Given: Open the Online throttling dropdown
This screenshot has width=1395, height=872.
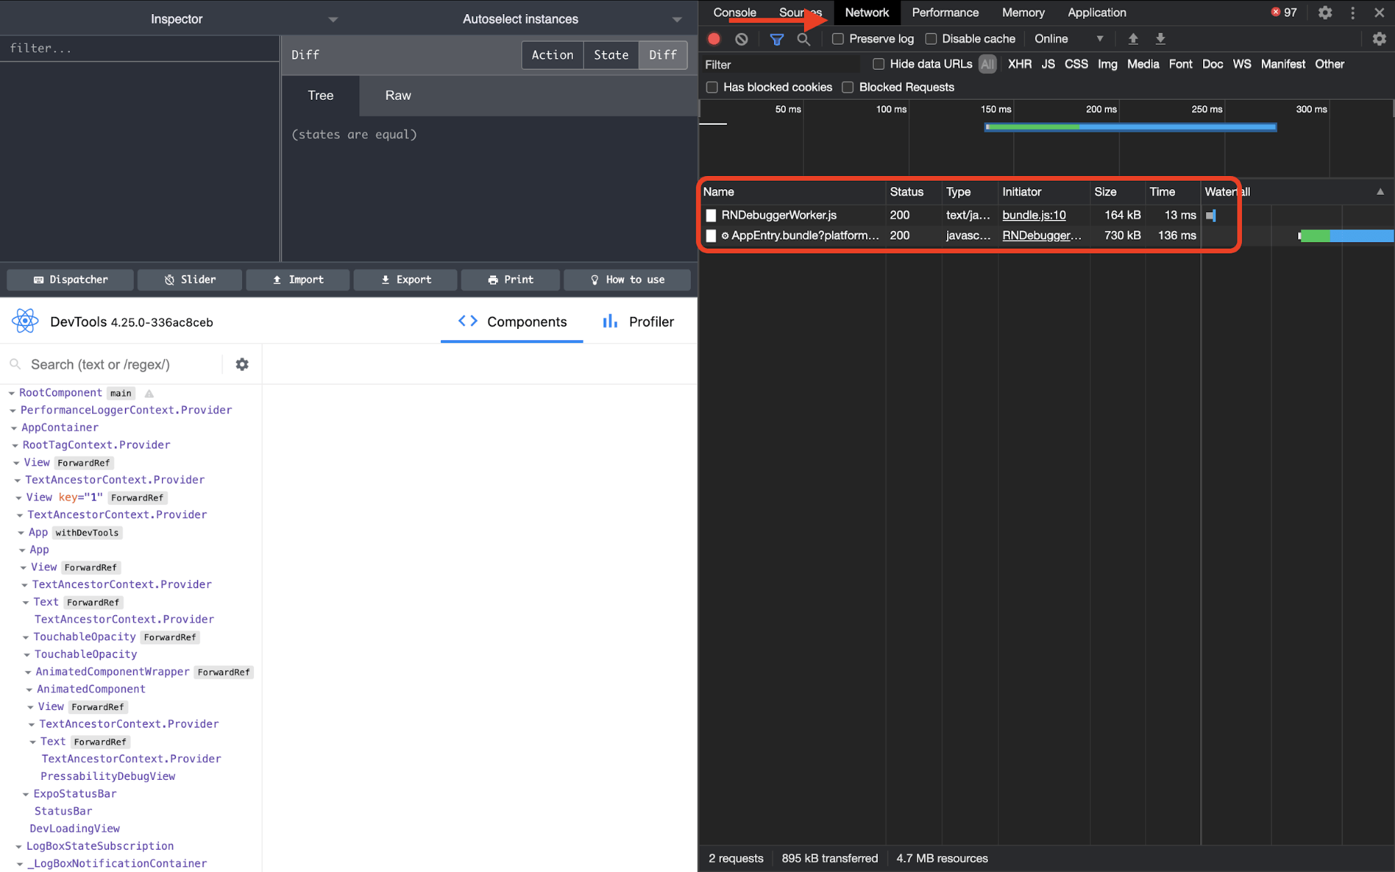Looking at the screenshot, I should 1069,39.
